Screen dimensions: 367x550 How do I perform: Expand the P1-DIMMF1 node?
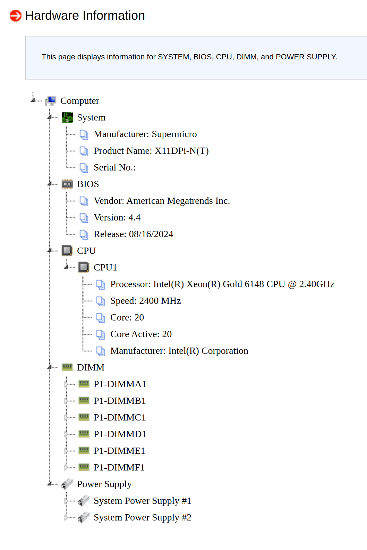(66, 467)
